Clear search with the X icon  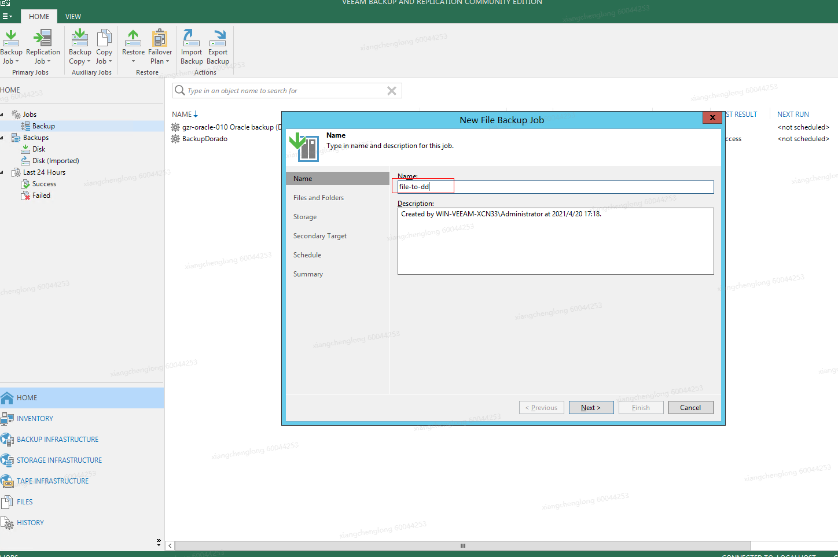pyautogui.click(x=392, y=91)
